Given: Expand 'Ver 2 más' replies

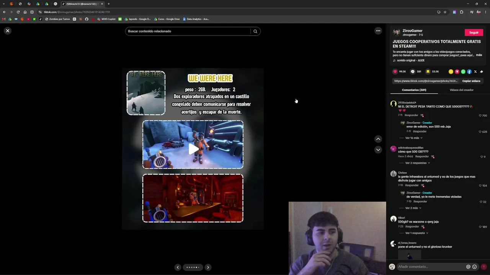Looking at the screenshot, I should tap(413, 208).
